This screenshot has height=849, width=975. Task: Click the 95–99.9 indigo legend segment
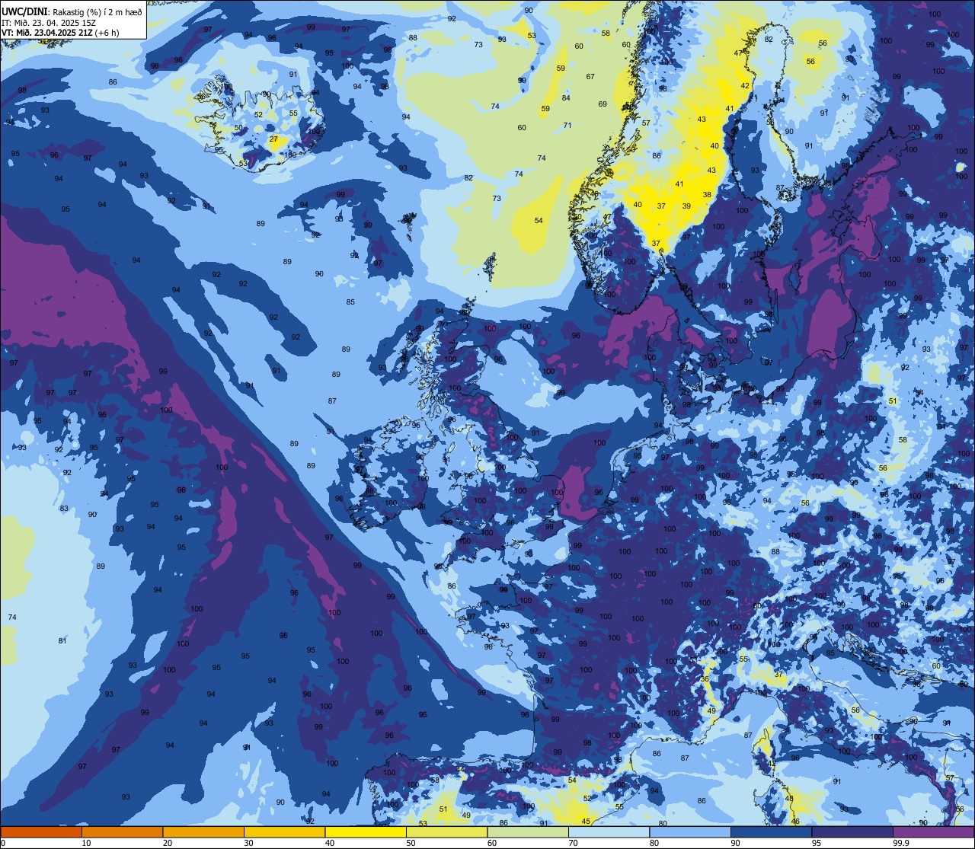852,832
